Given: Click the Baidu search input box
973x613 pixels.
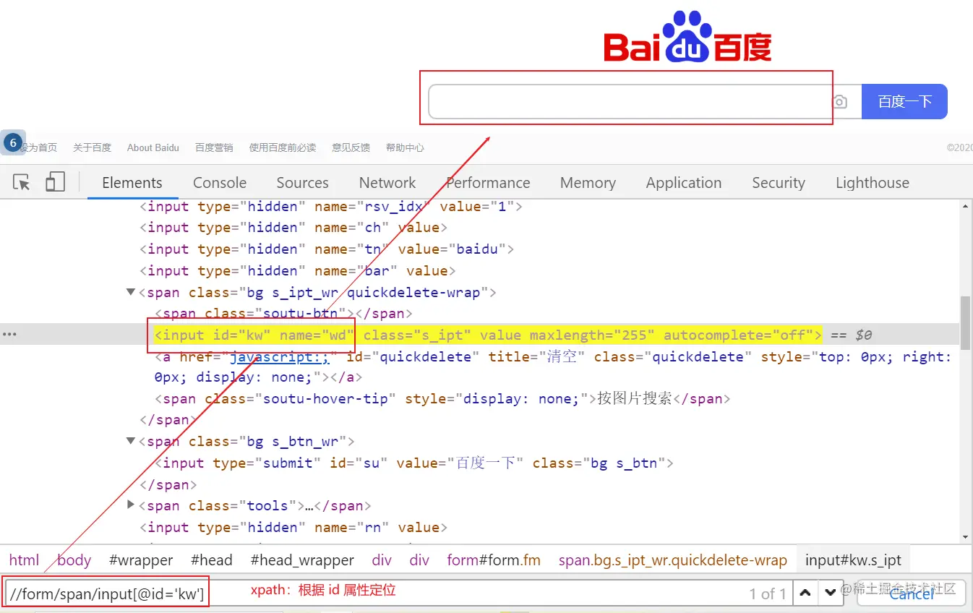Looking at the screenshot, I should (x=629, y=102).
